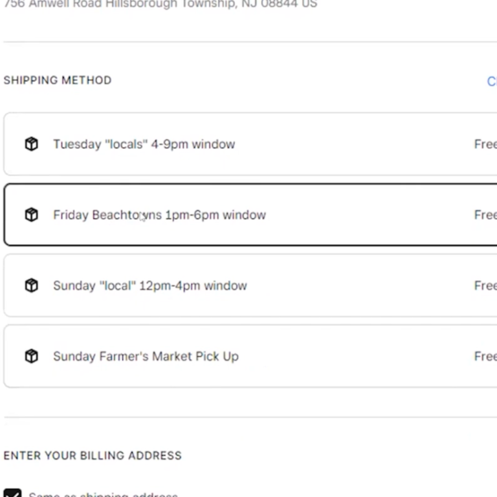Click the Free price on Friday Beachtowns row

click(485, 215)
